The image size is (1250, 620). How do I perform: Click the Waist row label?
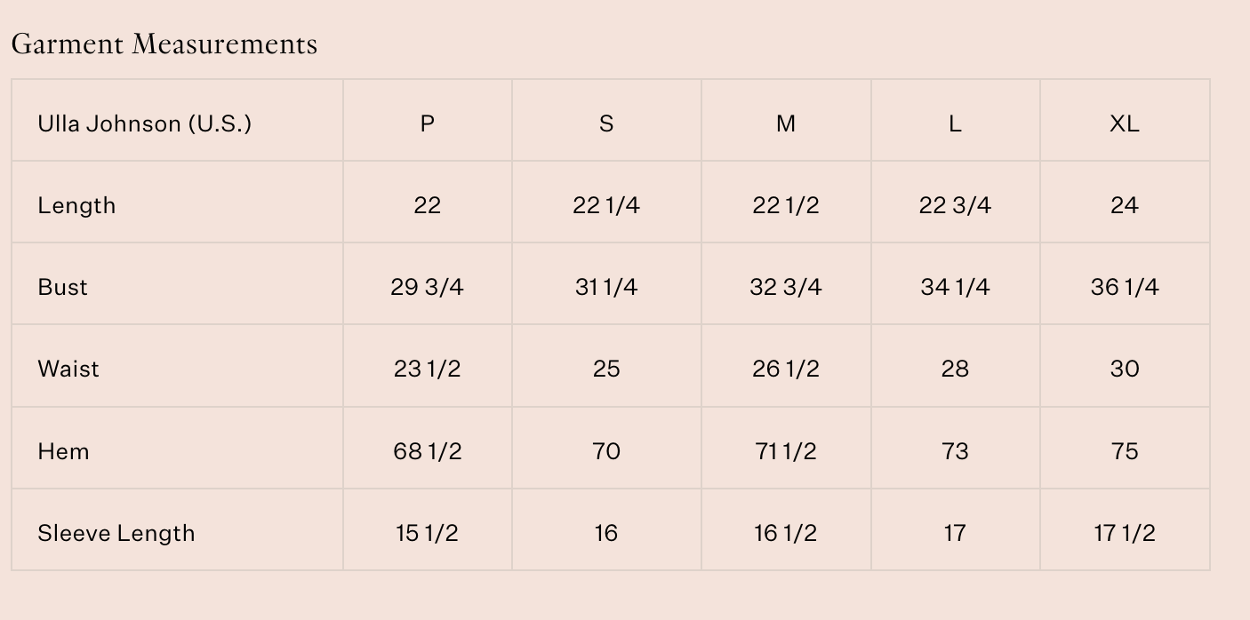click(x=68, y=369)
